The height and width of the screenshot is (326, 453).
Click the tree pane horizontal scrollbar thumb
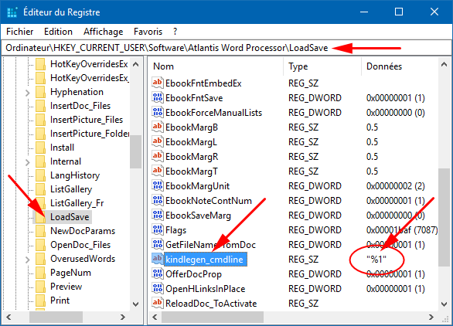(56, 317)
